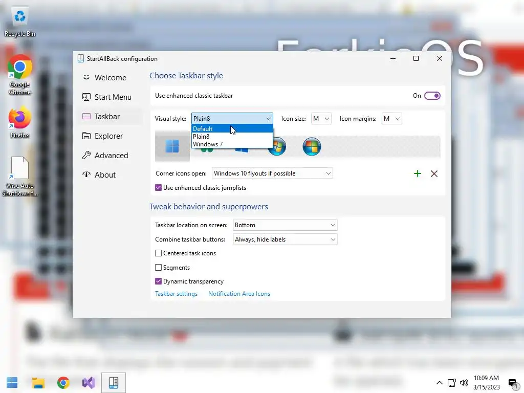Open Taskbar location on screen dropdown
This screenshot has height=393, width=524.
(285, 225)
